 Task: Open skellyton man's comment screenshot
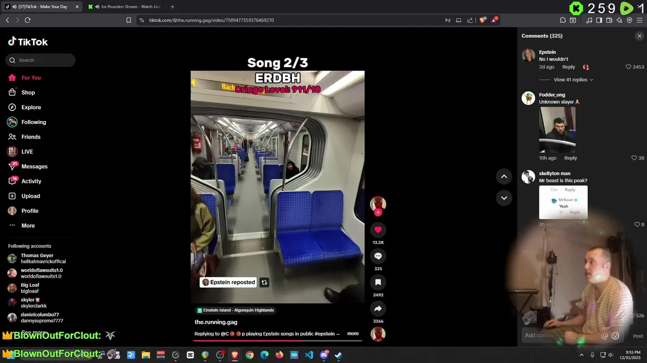click(x=563, y=202)
